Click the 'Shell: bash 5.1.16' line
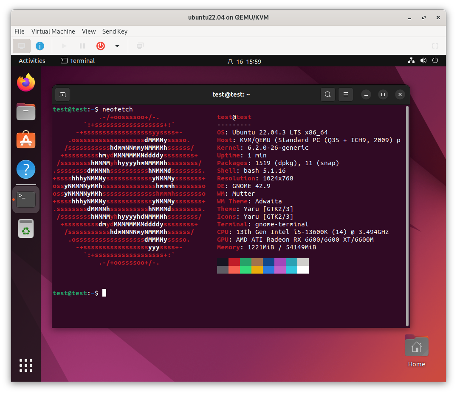This screenshot has height=394, width=457. 251,171
